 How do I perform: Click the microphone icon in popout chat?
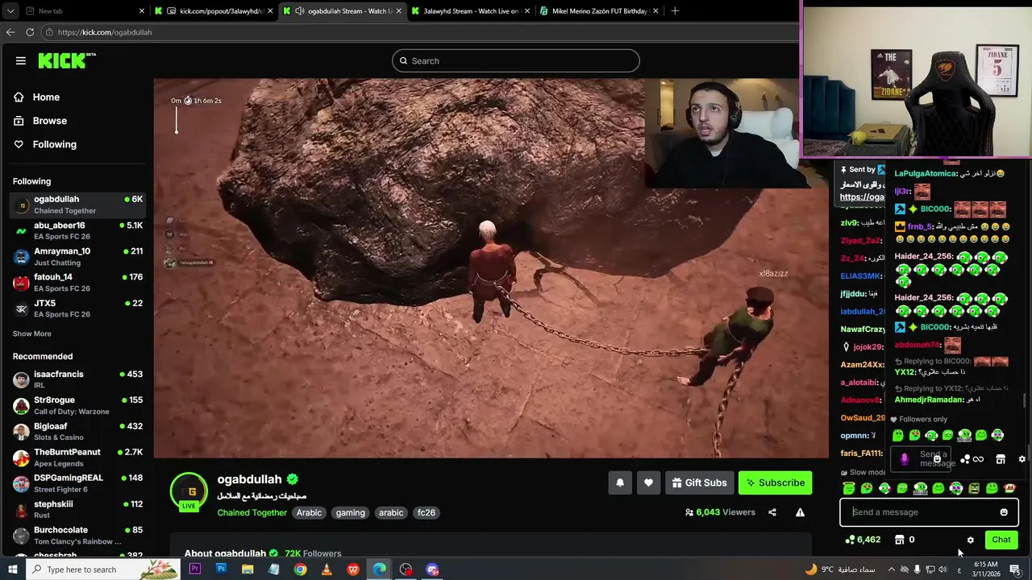tap(904, 459)
